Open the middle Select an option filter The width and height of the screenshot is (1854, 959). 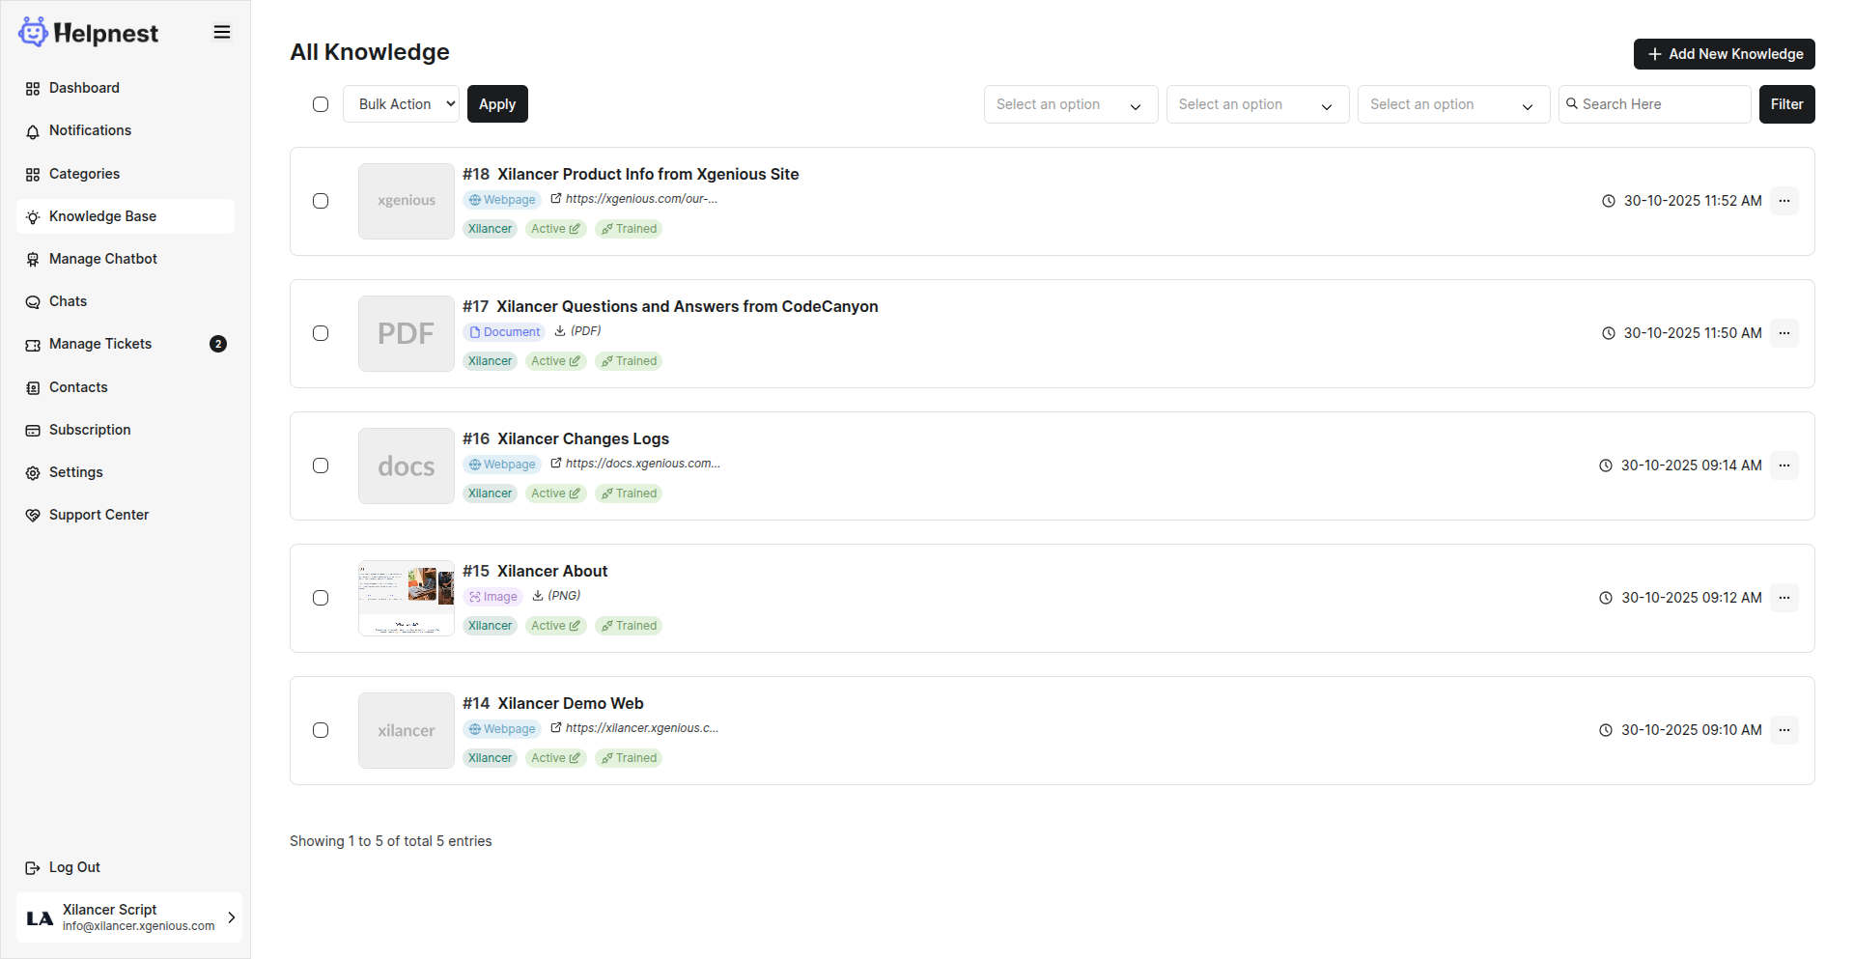pos(1257,104)
